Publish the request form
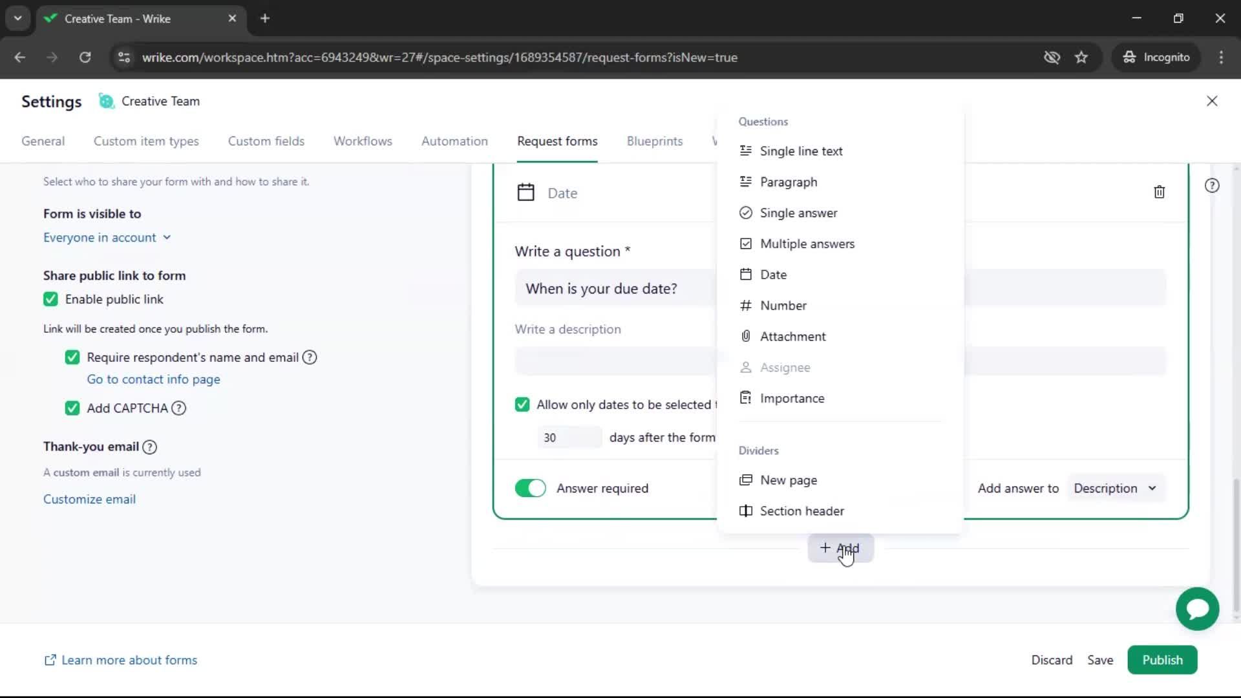Viewport: 1241px width, 698px height. click(1162, 660)
